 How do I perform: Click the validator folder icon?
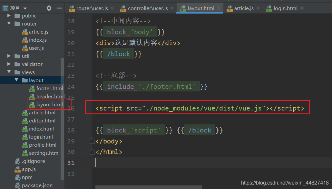coord(17,64)
